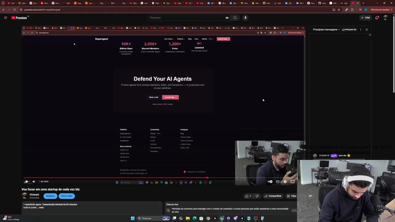Open GitHub Desktop taskbar icon

point(228,218)
